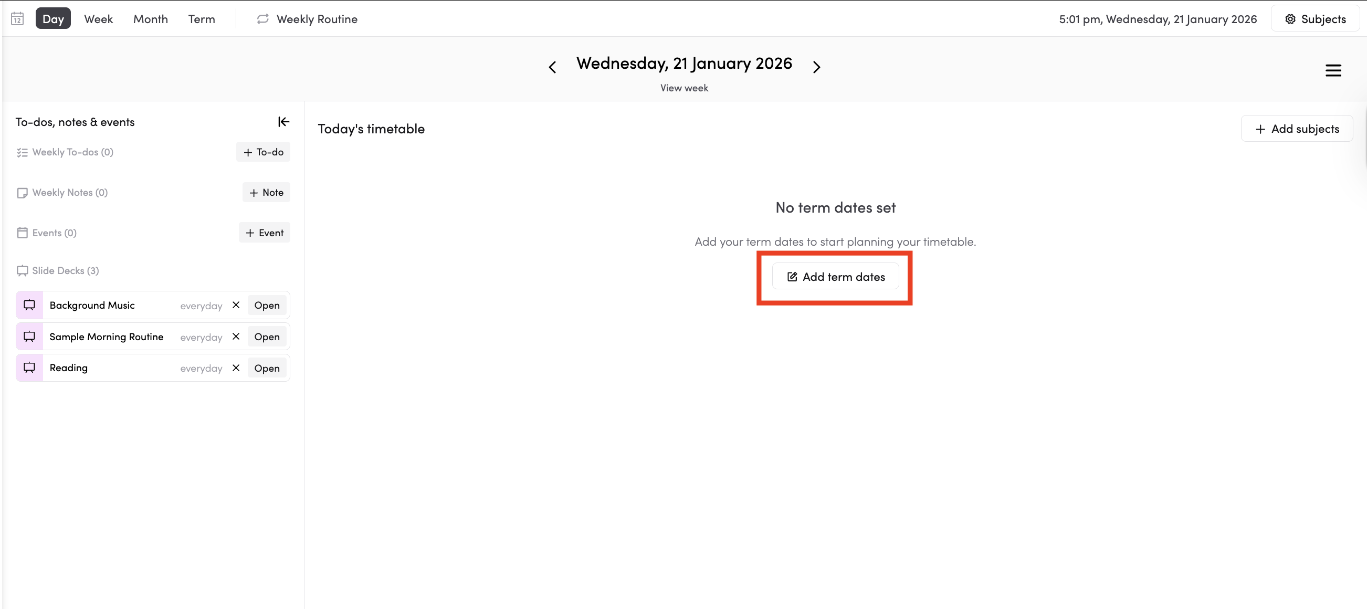Viewport: 1367px width, 609px height.
Task: Click the calendar icon in top-left corner
Action: tap(17, 19)
